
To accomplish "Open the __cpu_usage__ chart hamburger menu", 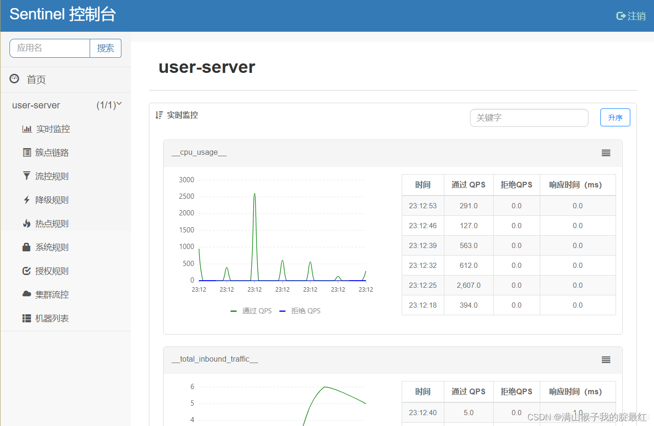I will click(606, 153).
